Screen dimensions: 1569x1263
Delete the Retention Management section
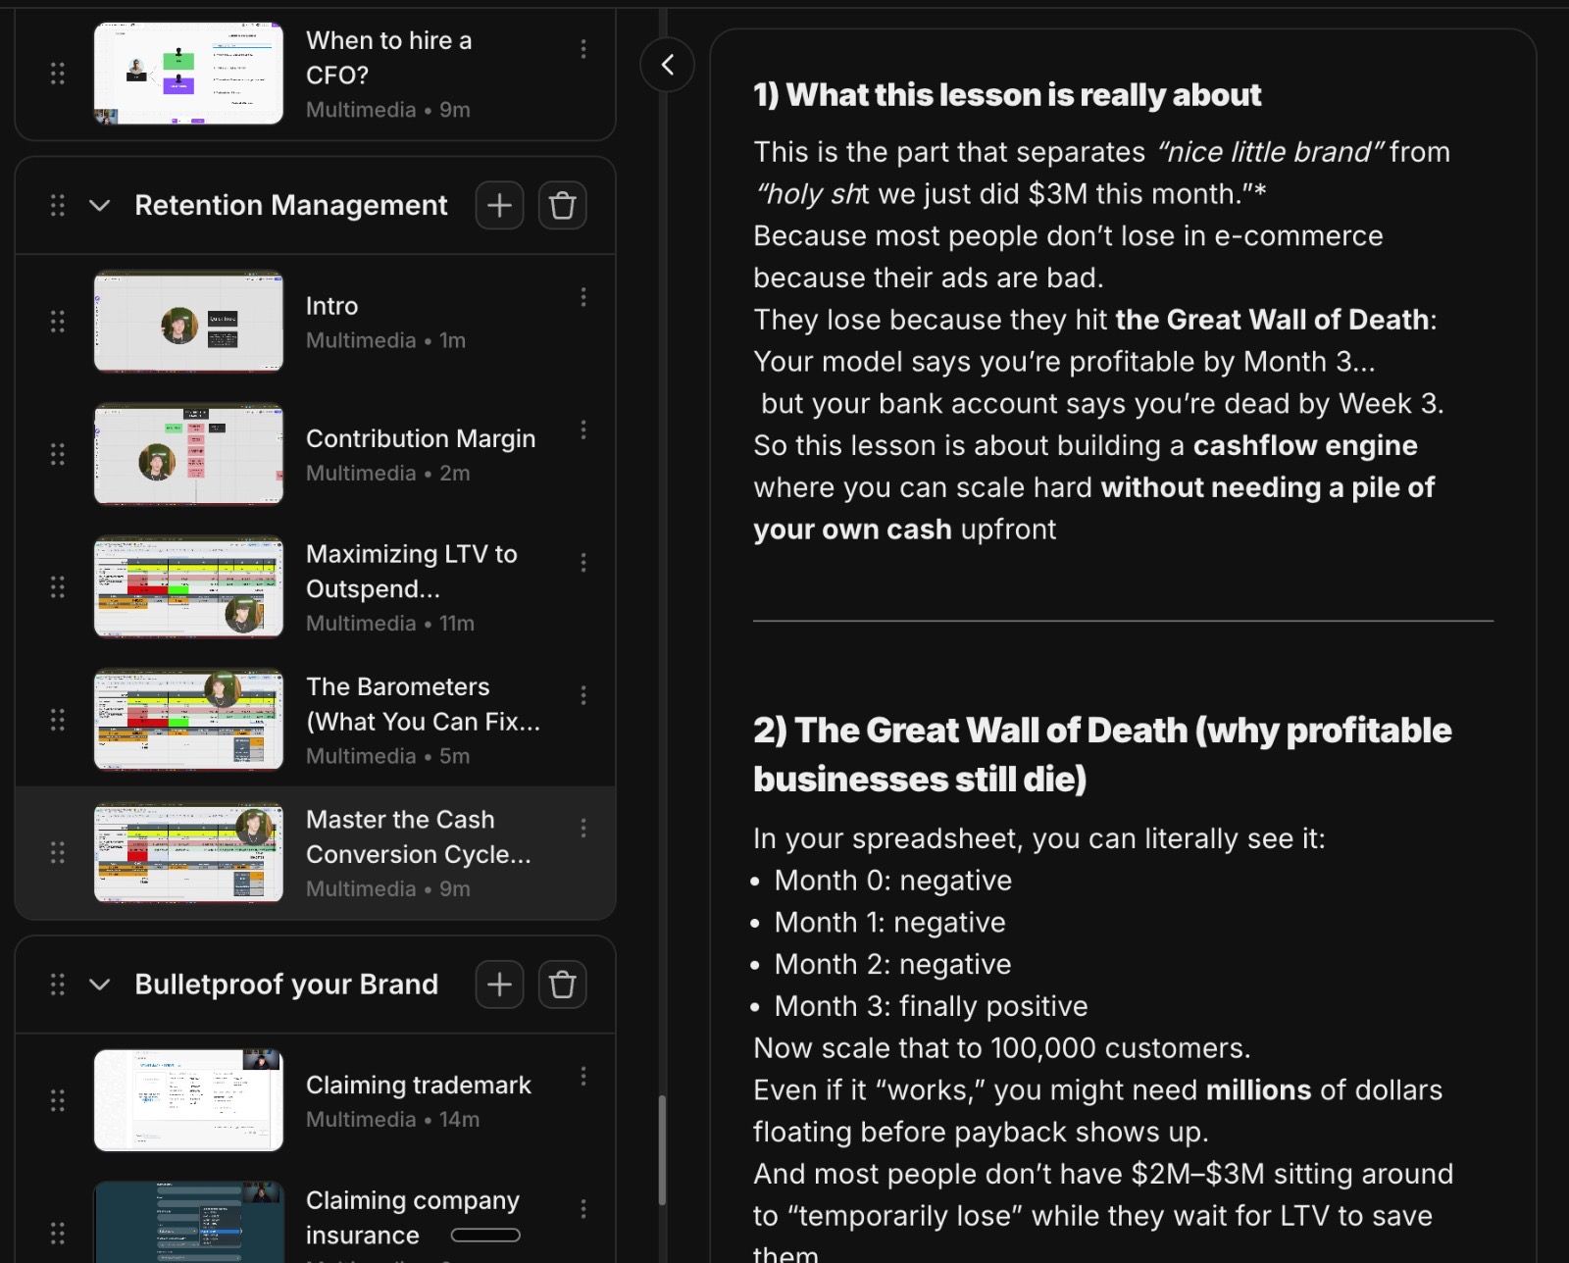click(x=563, y=206)
